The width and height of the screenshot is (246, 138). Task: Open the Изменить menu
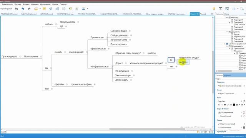35,4
